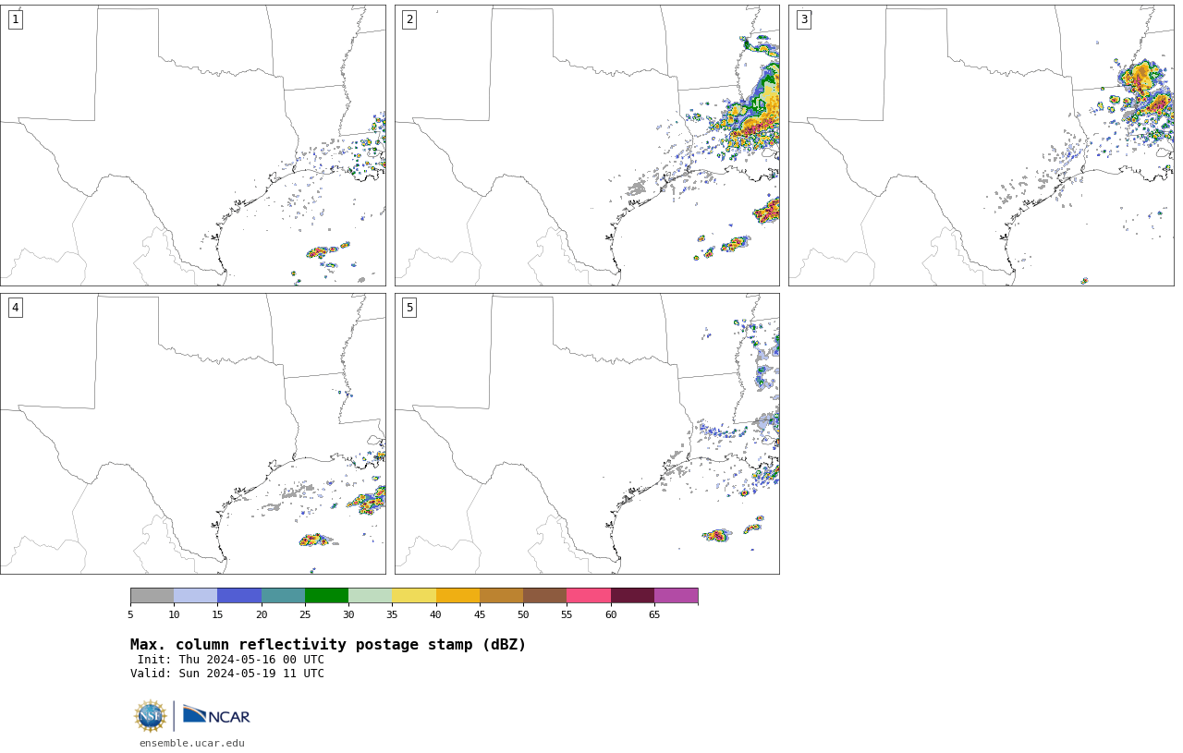Click the Valid: Sun 2024-05-19 11 UTC line
The width and height of the screenshot is (1183, 753).
pyautogui.click(x=227, y=674)
